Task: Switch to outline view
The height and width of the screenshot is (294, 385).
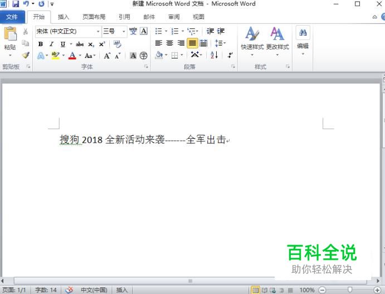Action: (x=282, y=290)
